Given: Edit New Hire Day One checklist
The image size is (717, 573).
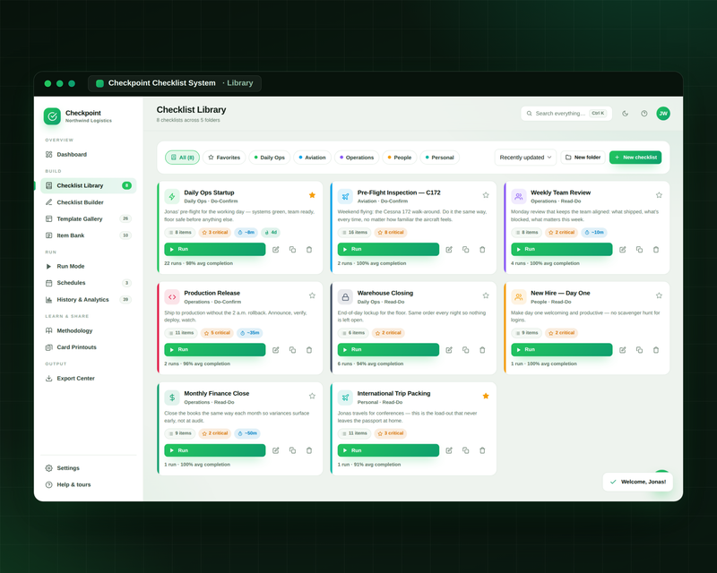Looking at the screenshot, I should pyautogui.click(x=622, y=350).
